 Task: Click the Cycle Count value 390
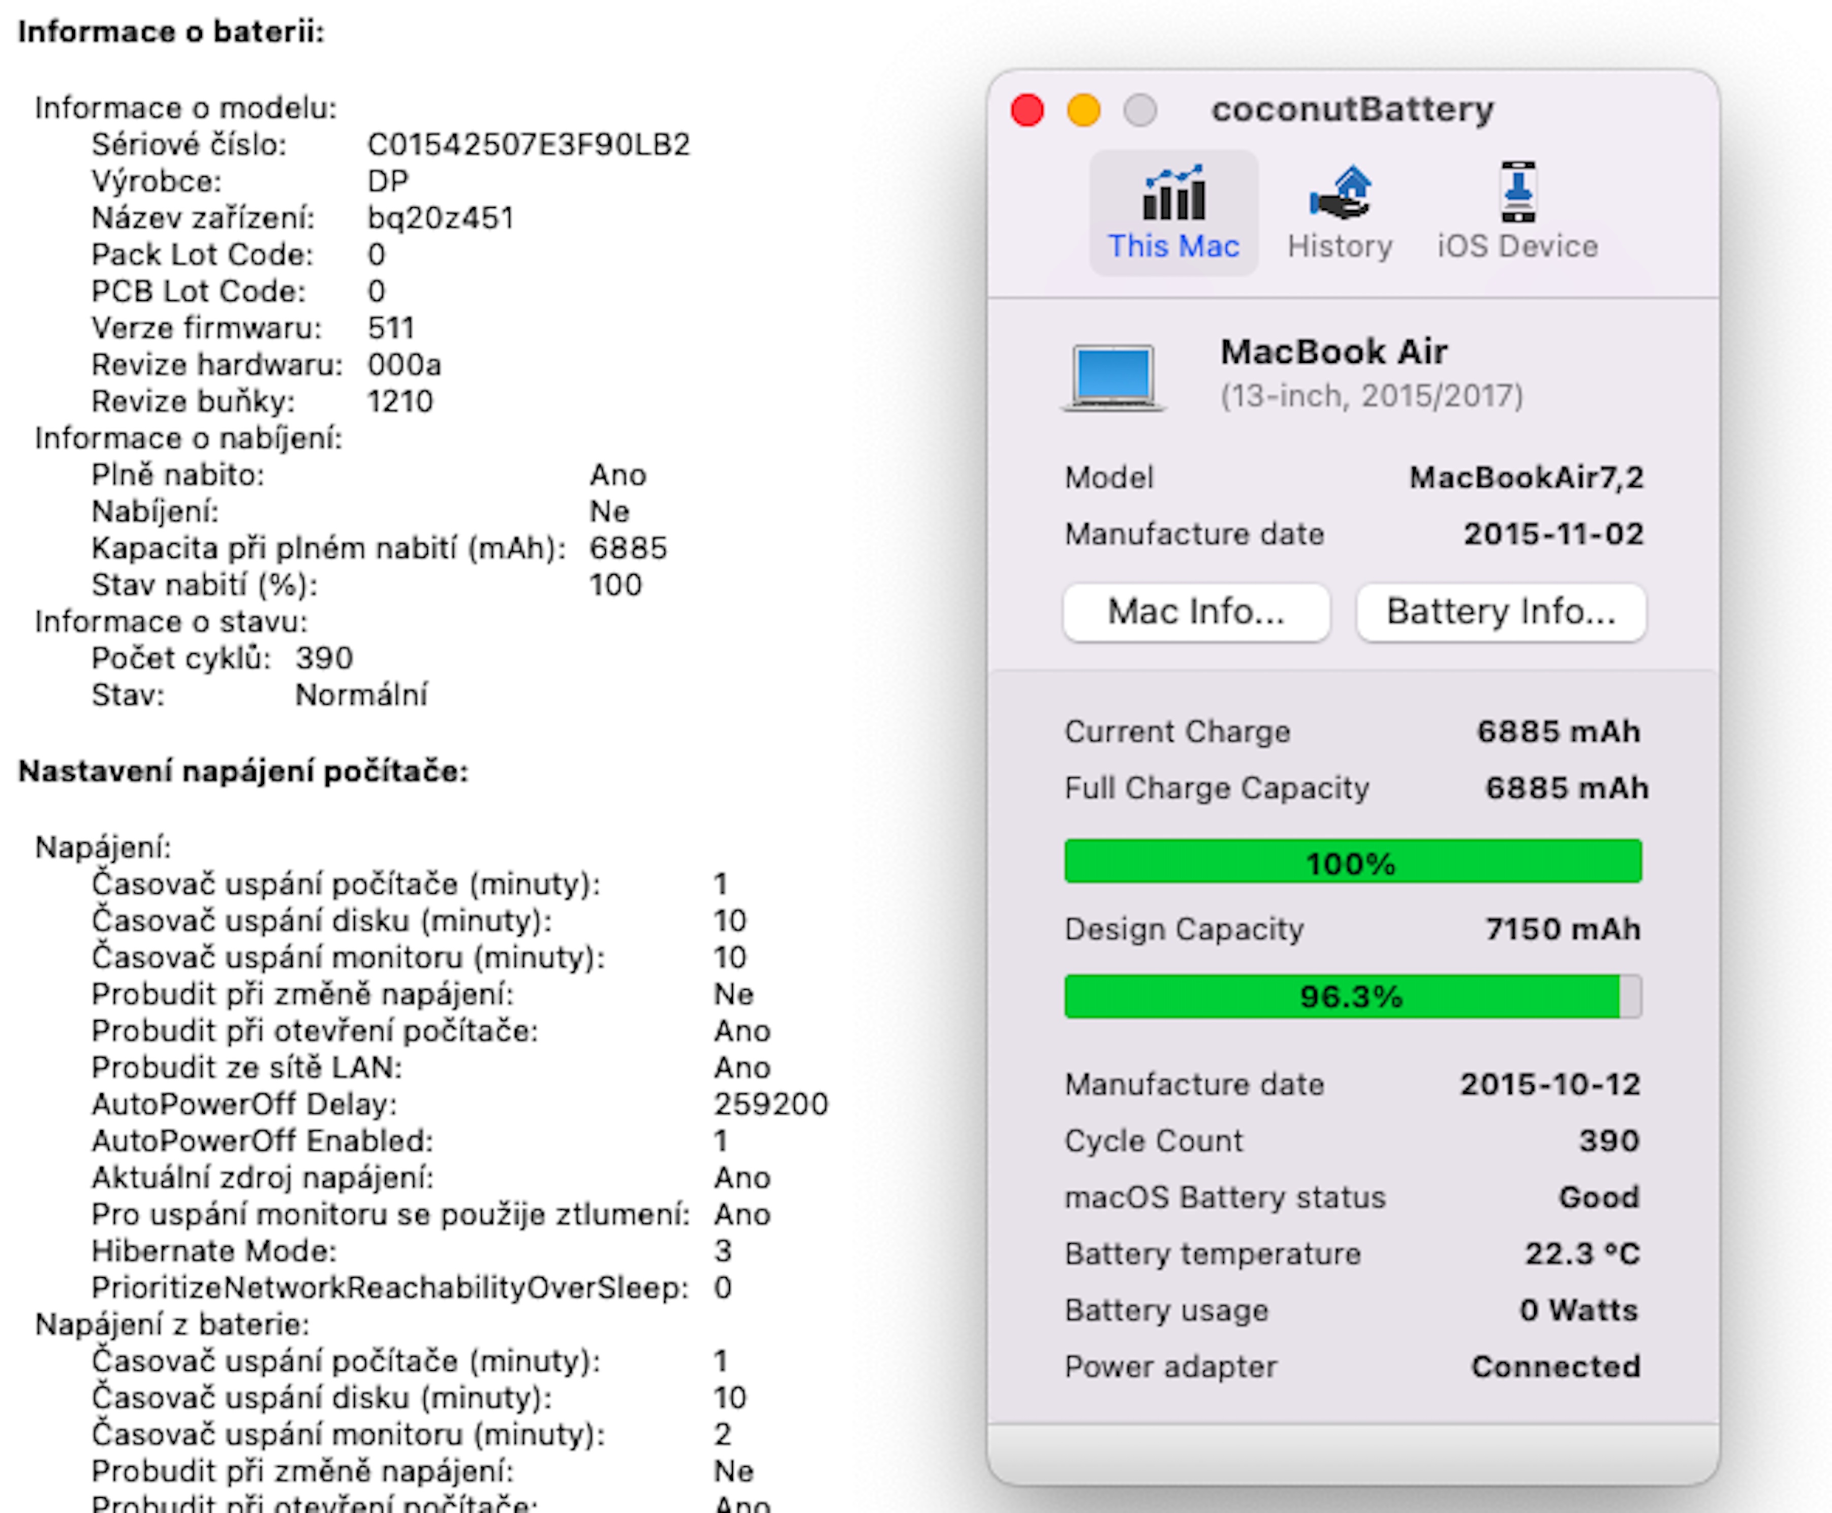click(1608, 1141)
